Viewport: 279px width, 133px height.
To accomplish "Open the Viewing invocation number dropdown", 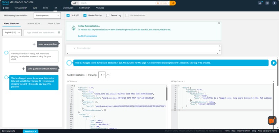I will (102, 75).
